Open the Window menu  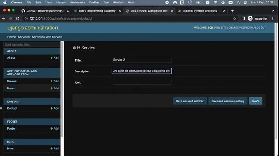[118, 3]
